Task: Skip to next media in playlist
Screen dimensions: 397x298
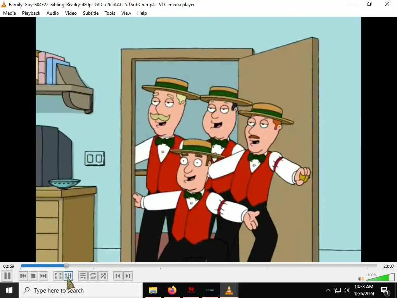Action: click(43, 276)
